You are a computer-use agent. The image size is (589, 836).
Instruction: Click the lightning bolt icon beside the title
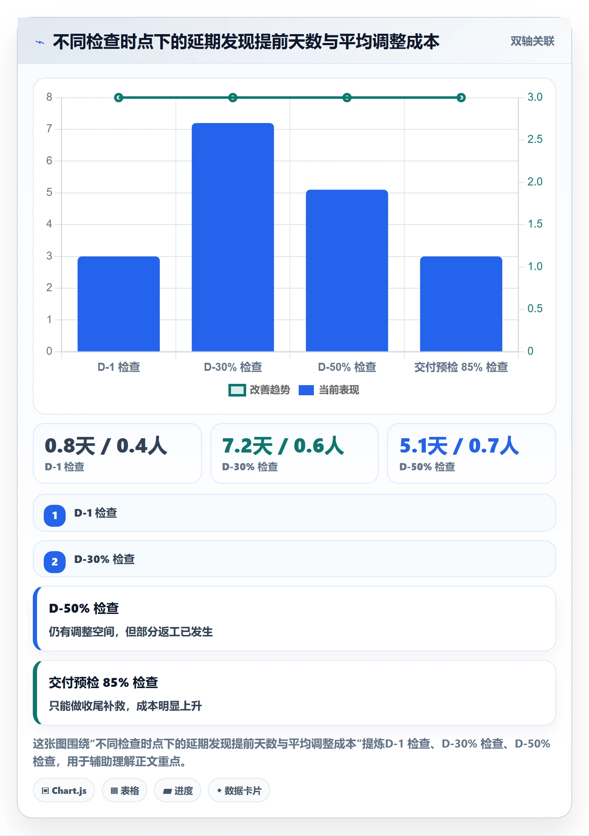point(40,42)
